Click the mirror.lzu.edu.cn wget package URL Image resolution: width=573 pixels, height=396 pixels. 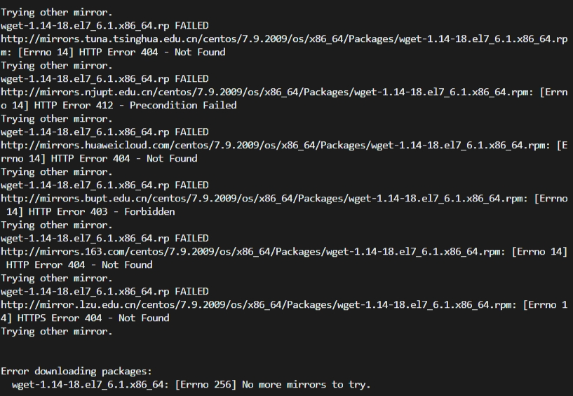(259, 305)
